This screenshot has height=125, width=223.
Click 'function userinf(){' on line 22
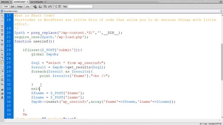coord(34,41)
